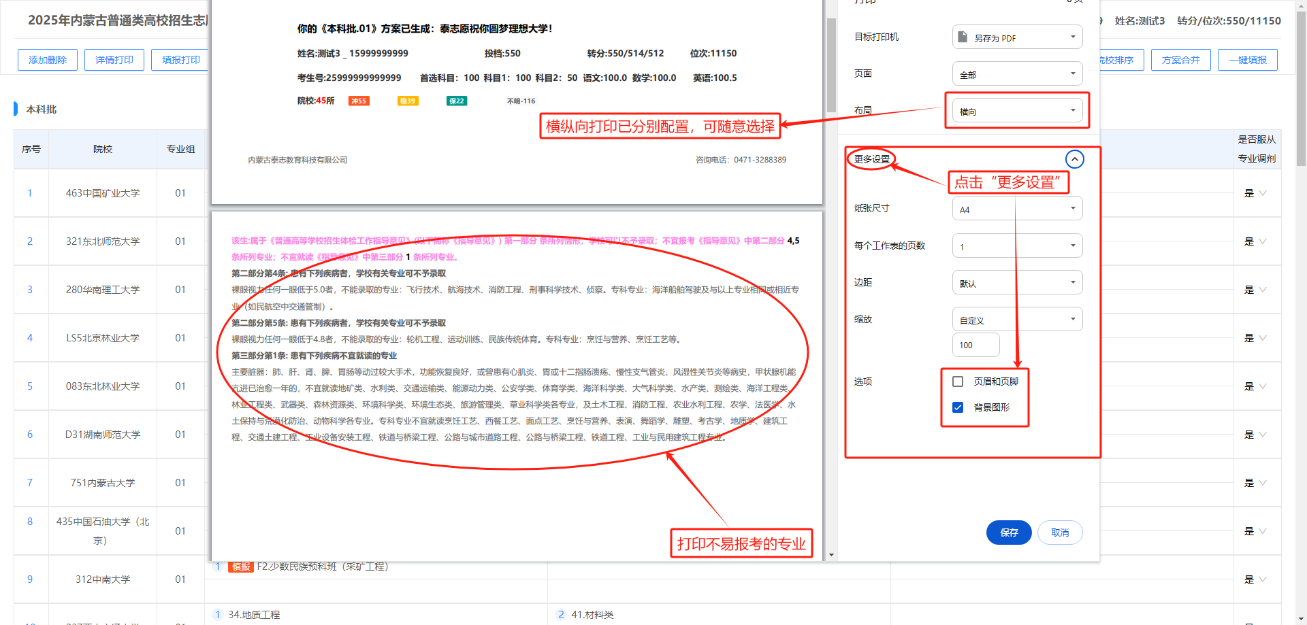Viewport: 1307px width, 625px height.
Task: Cancel printing with the 取消 button
Action: 1059,533
